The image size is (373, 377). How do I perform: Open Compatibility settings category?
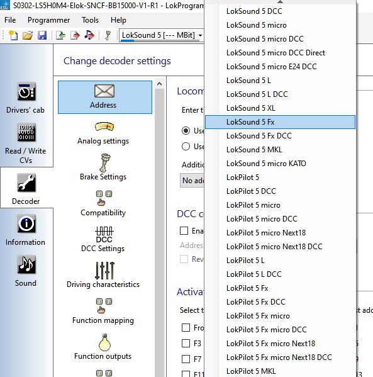(x=103, y=204)
